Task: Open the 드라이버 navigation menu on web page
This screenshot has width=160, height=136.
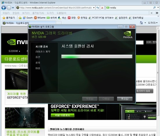Action: 14,51
